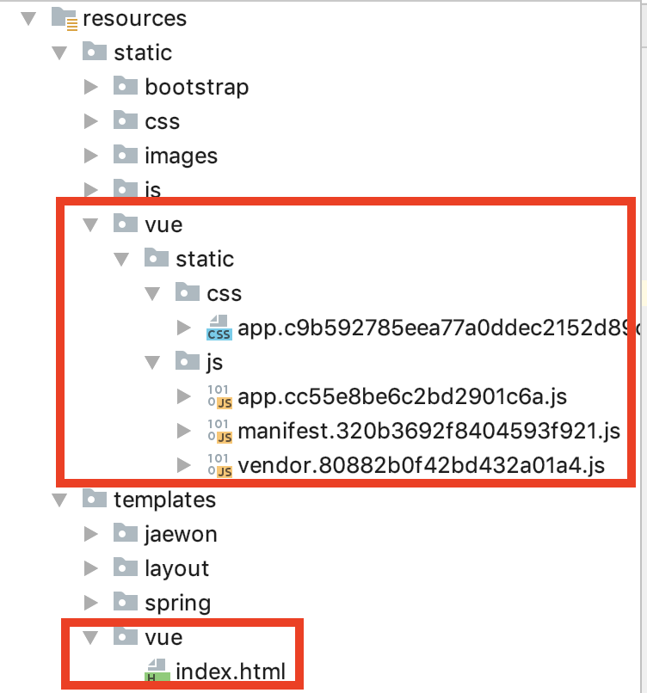Select the top-level css folder under static
This screenshot has width=647, height=693.
click(162, 121)
